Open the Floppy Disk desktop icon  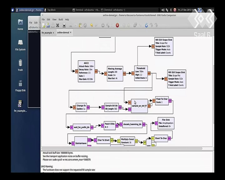[20, 86]
